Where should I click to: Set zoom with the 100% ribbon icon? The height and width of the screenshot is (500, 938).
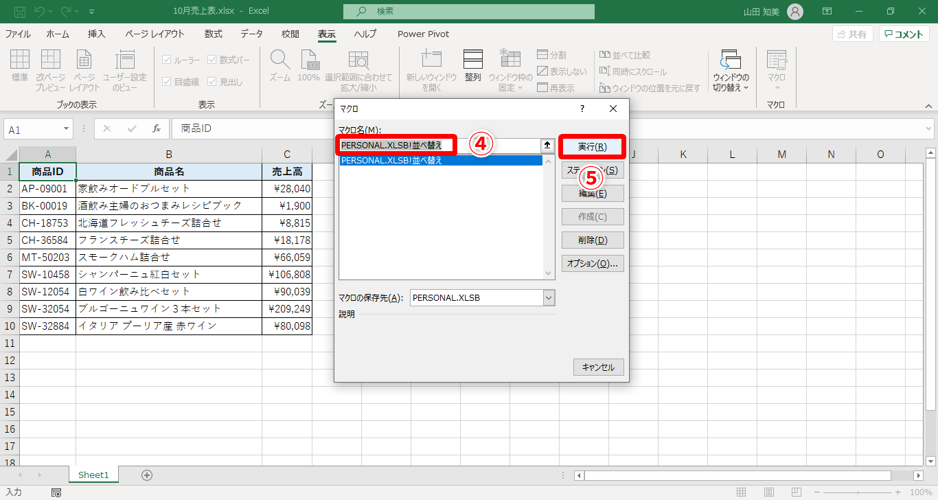(309, 66)
